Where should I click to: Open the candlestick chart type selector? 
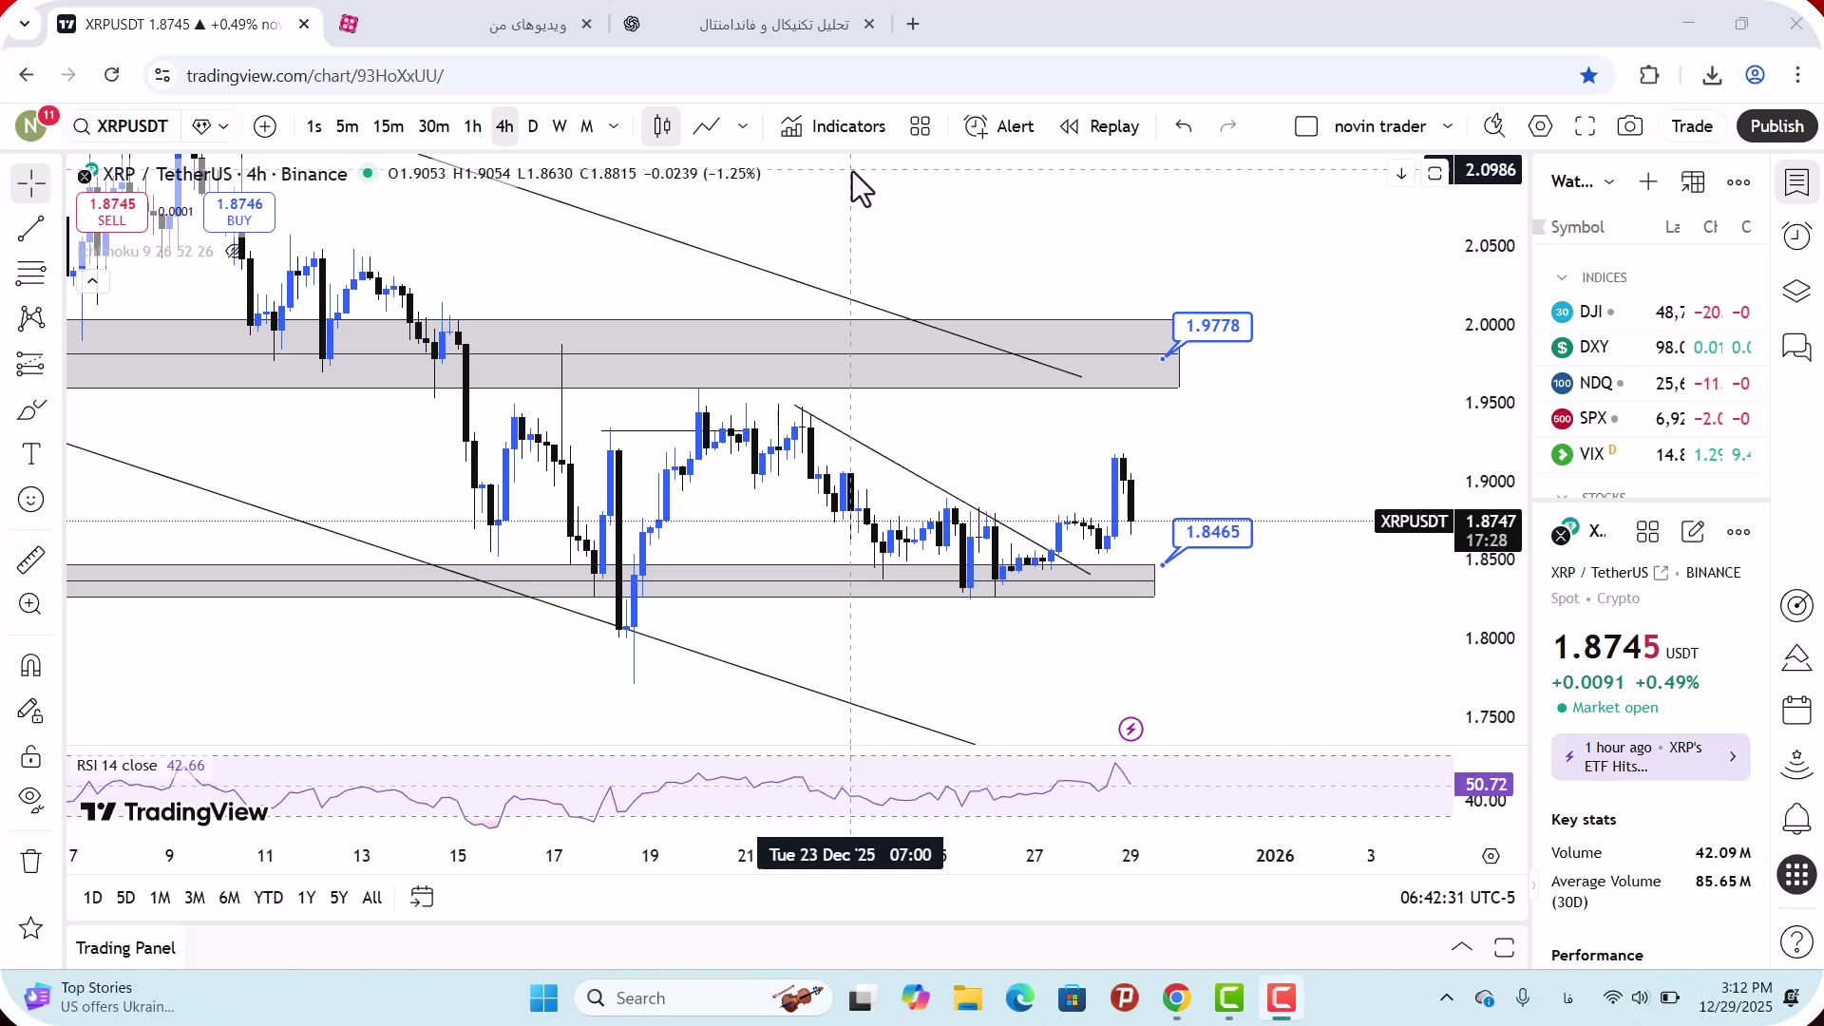pos(661,126)
